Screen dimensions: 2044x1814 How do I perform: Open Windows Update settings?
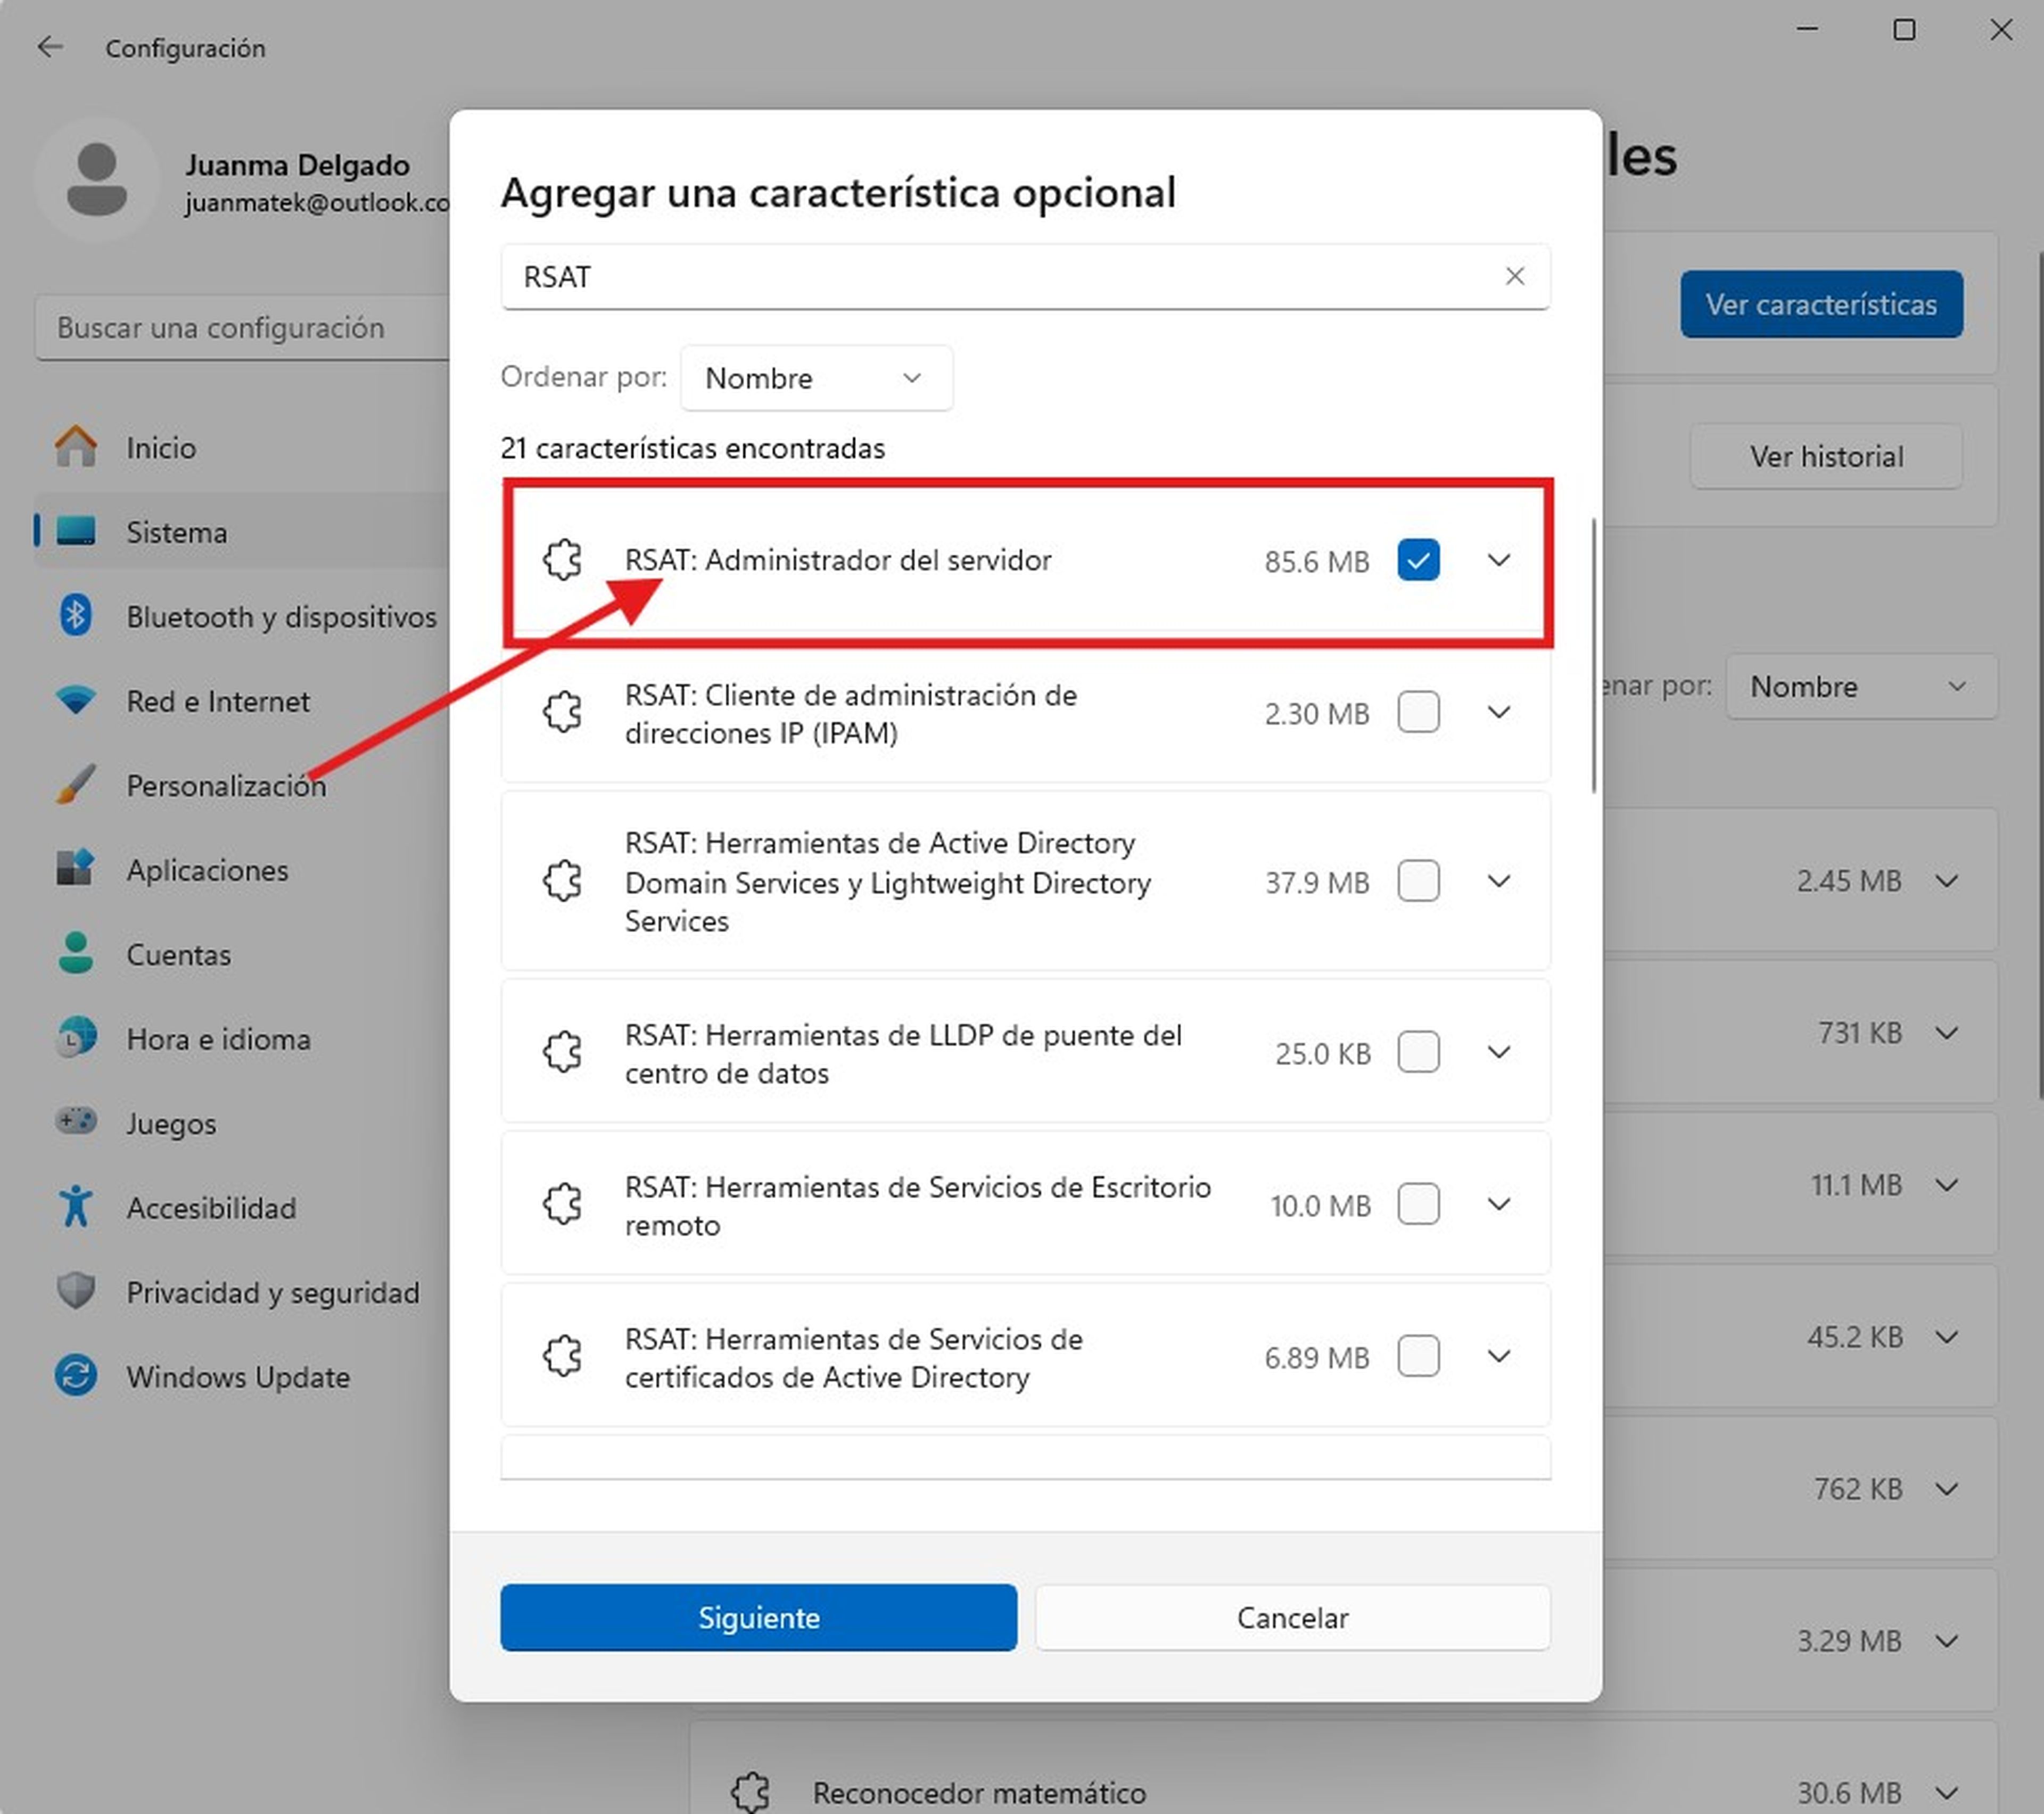coord(242,1376)
